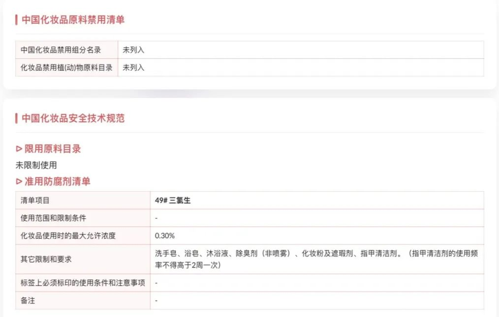Viewport: 499px width, 317px height.
Task: Click 未列入 value in 化妆品禁用植(动)物原料目录 row
Action: [x=133, y=68]
